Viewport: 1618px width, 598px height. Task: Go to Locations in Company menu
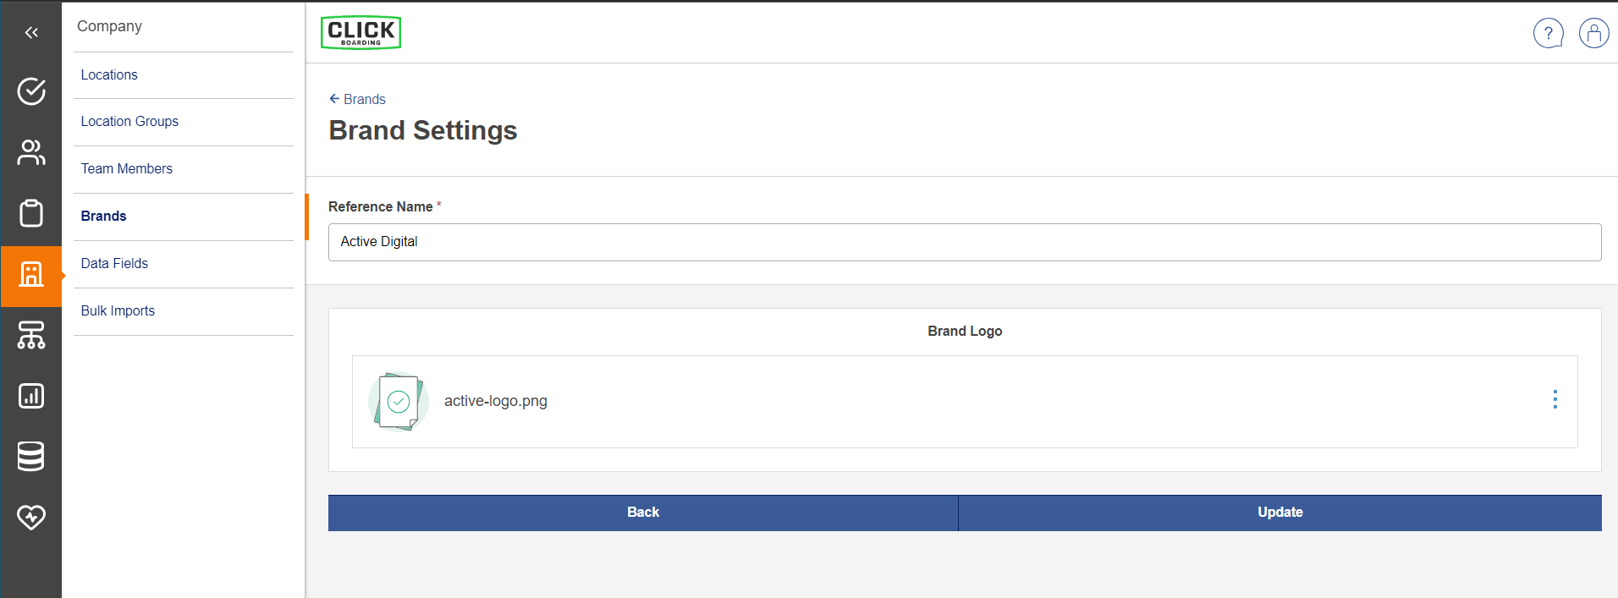coord(109,74)
